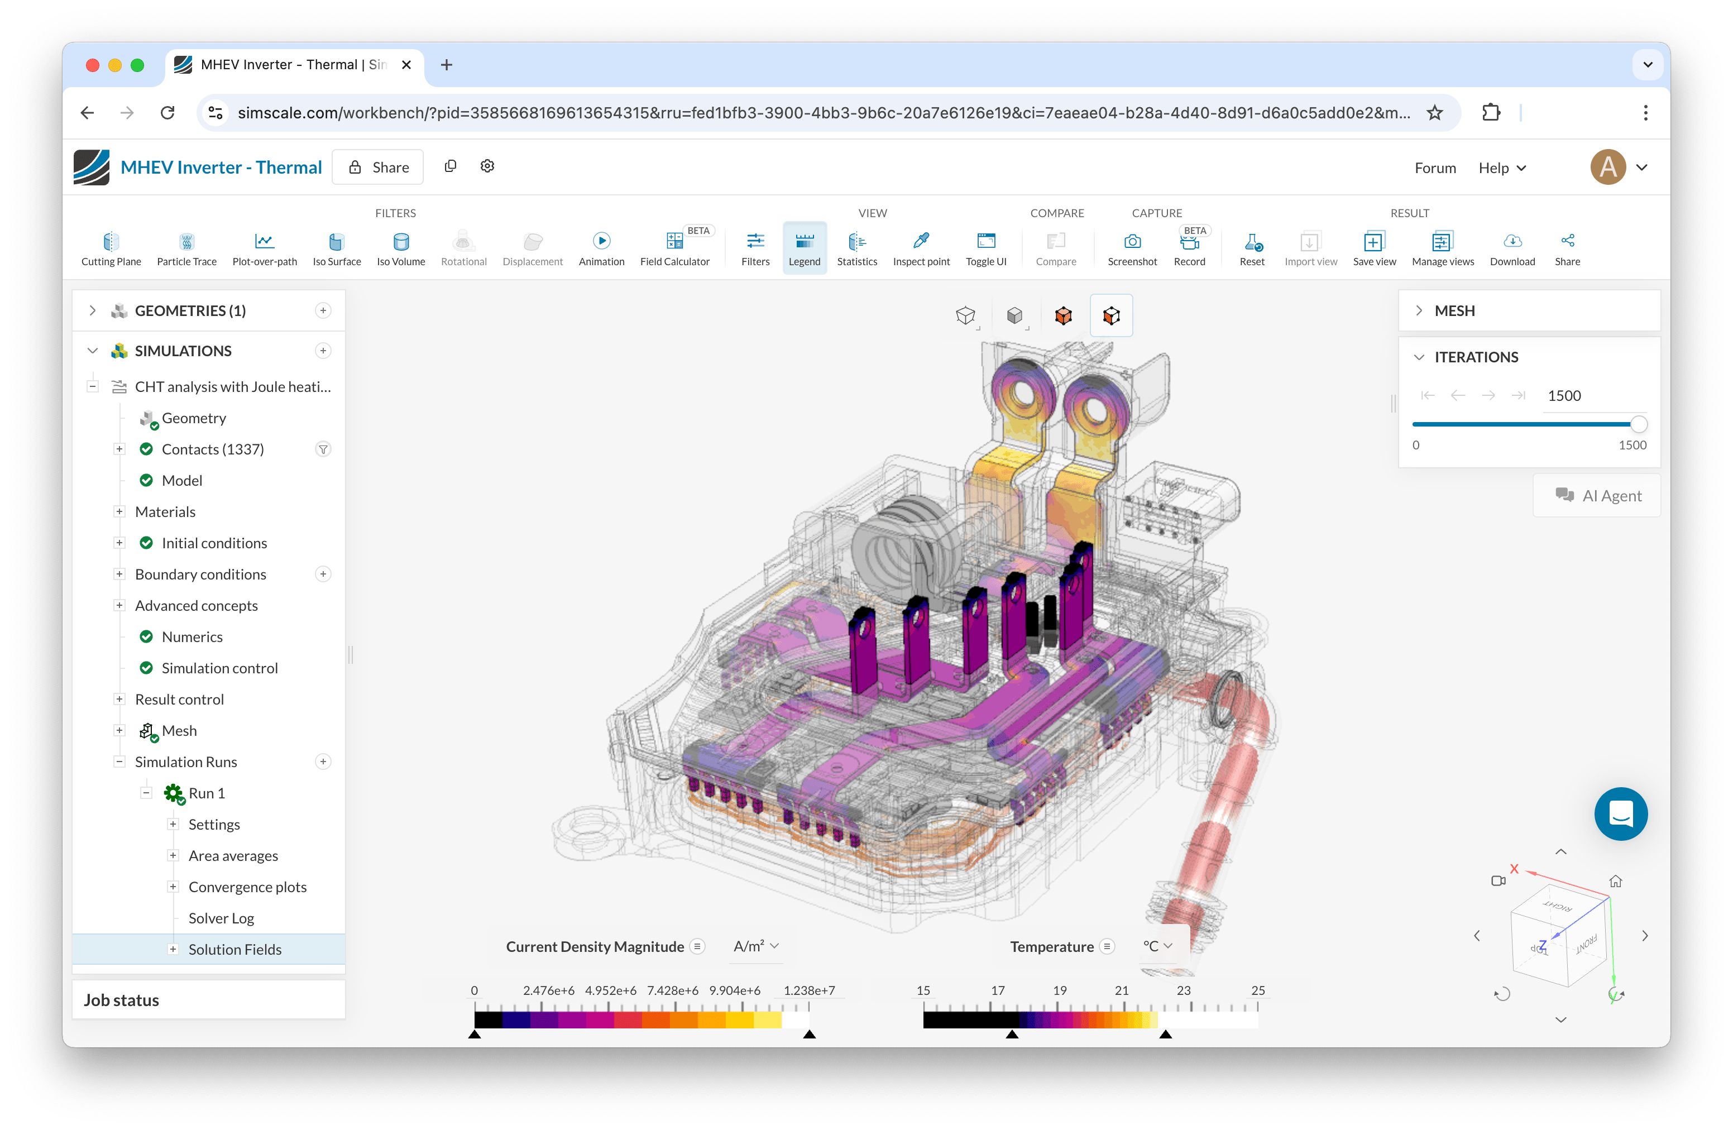Add a new geometry with plus icon
Viewport: 1733px width, 1130px height.
click(x=323, y=311)
